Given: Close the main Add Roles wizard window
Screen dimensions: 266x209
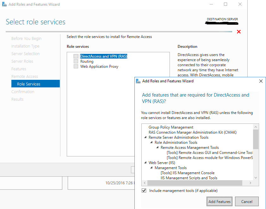Looking at the screenshot, I should tap(240, 4).
